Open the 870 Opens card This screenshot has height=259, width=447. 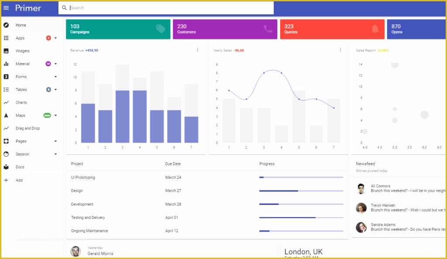pos(416,29)
